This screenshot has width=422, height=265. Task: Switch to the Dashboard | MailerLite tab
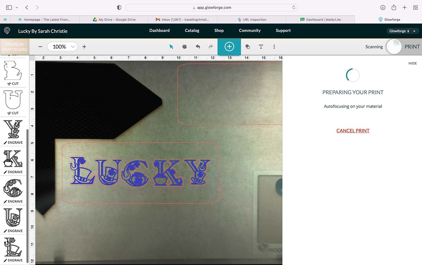[320, 20]
